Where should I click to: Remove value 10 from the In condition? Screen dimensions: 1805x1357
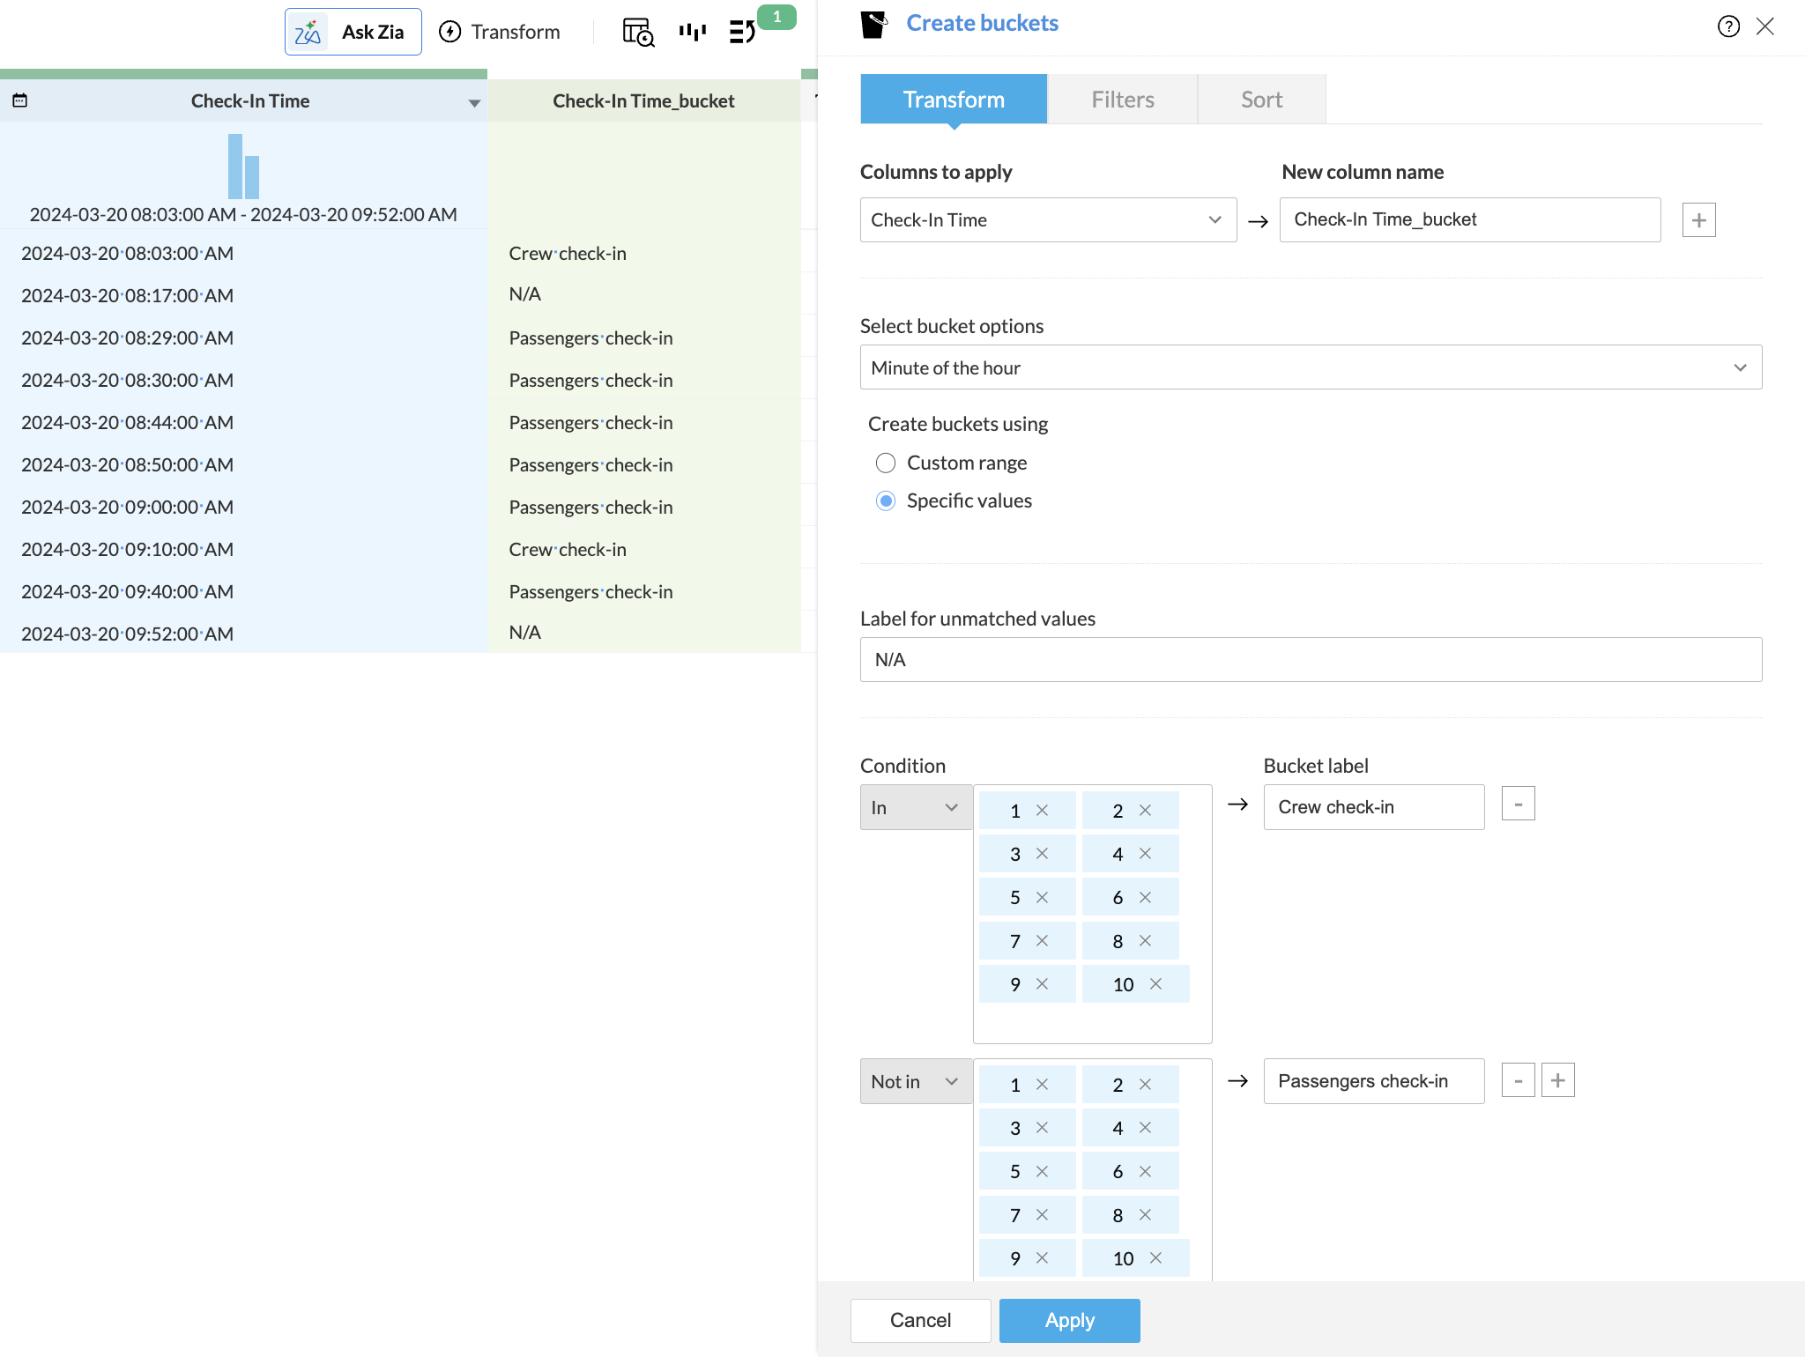click(1155, 984)
